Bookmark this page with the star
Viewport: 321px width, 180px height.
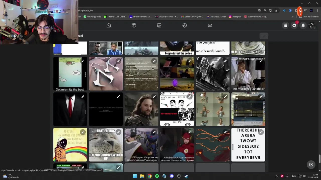pyautogui.click(x=276, y=10)
